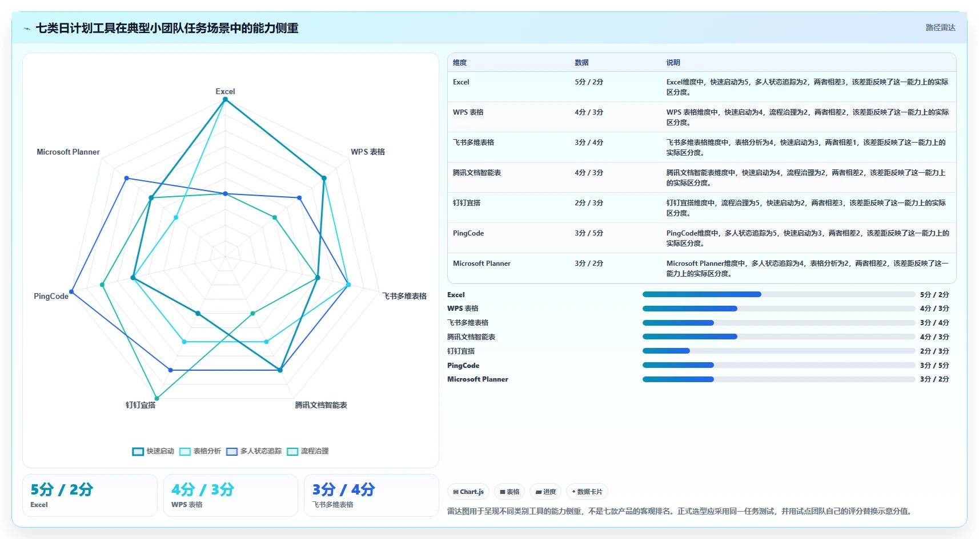
Task: Click the 雷达图 footnote disclaimer text
Action: pyautogui.click(x=681, y=511)
